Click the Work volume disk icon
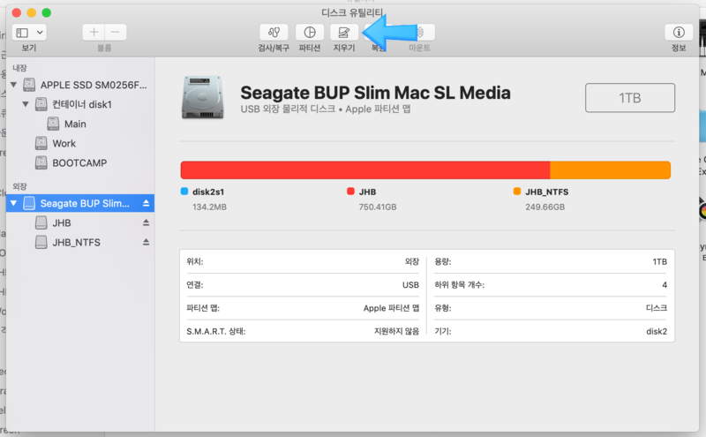 (41, 143)
